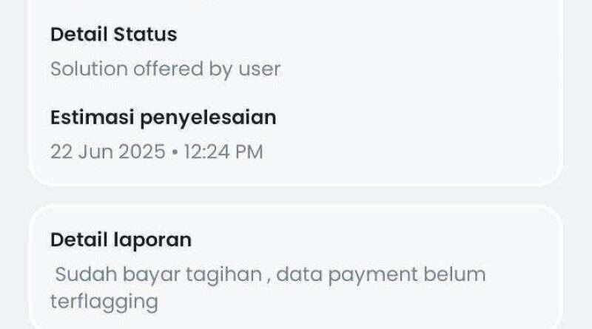
Task: Tap the word 'Estimasi' in the heading
Action: 92,118
